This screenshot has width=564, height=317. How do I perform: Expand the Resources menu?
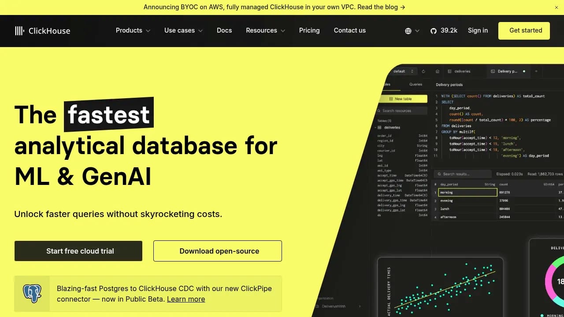point(265,30)
